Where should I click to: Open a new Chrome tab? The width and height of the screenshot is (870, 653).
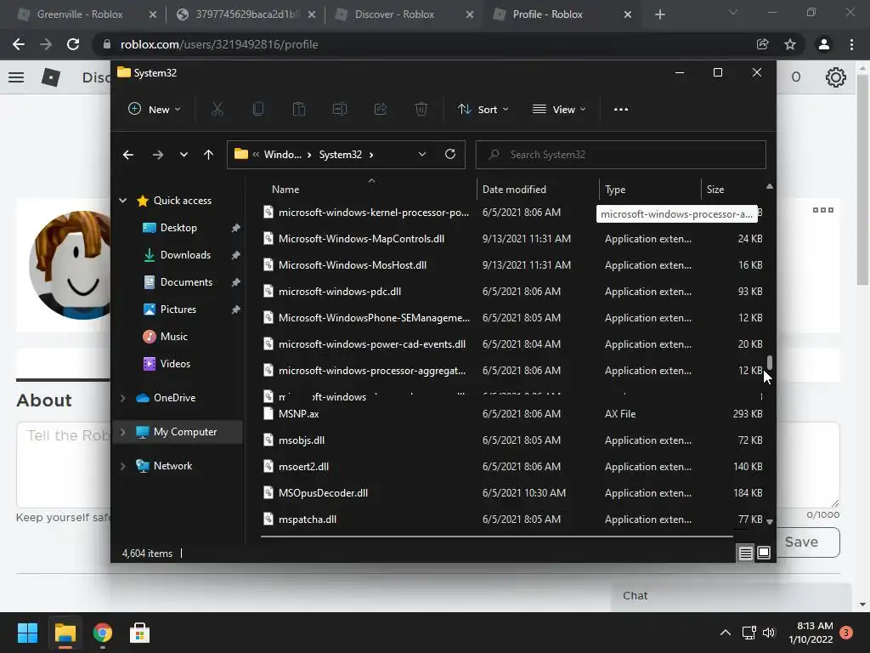[659, 14]
